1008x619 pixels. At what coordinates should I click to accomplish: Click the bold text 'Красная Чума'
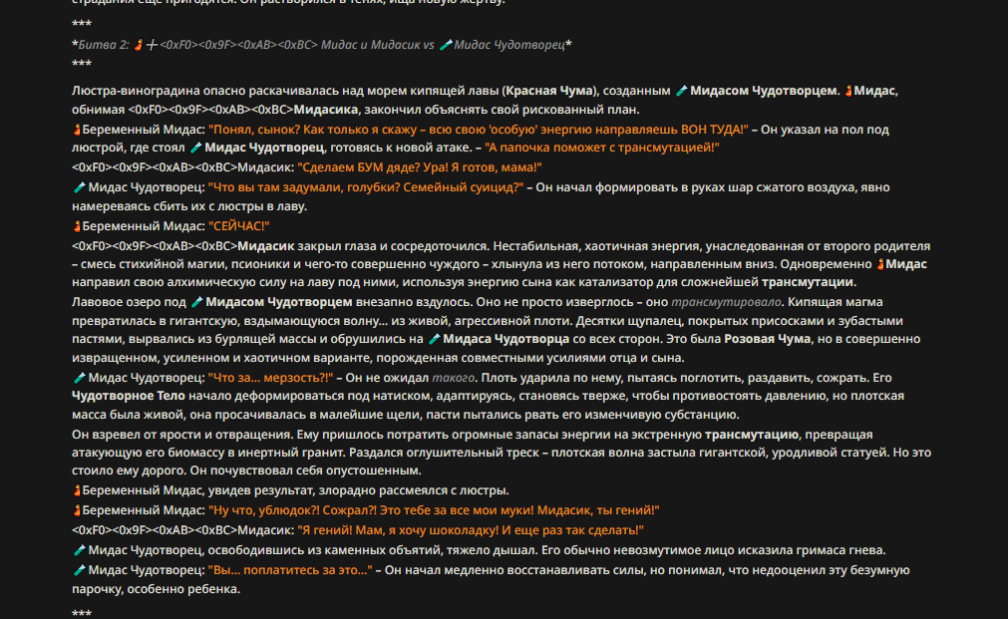tap(549, 92)
